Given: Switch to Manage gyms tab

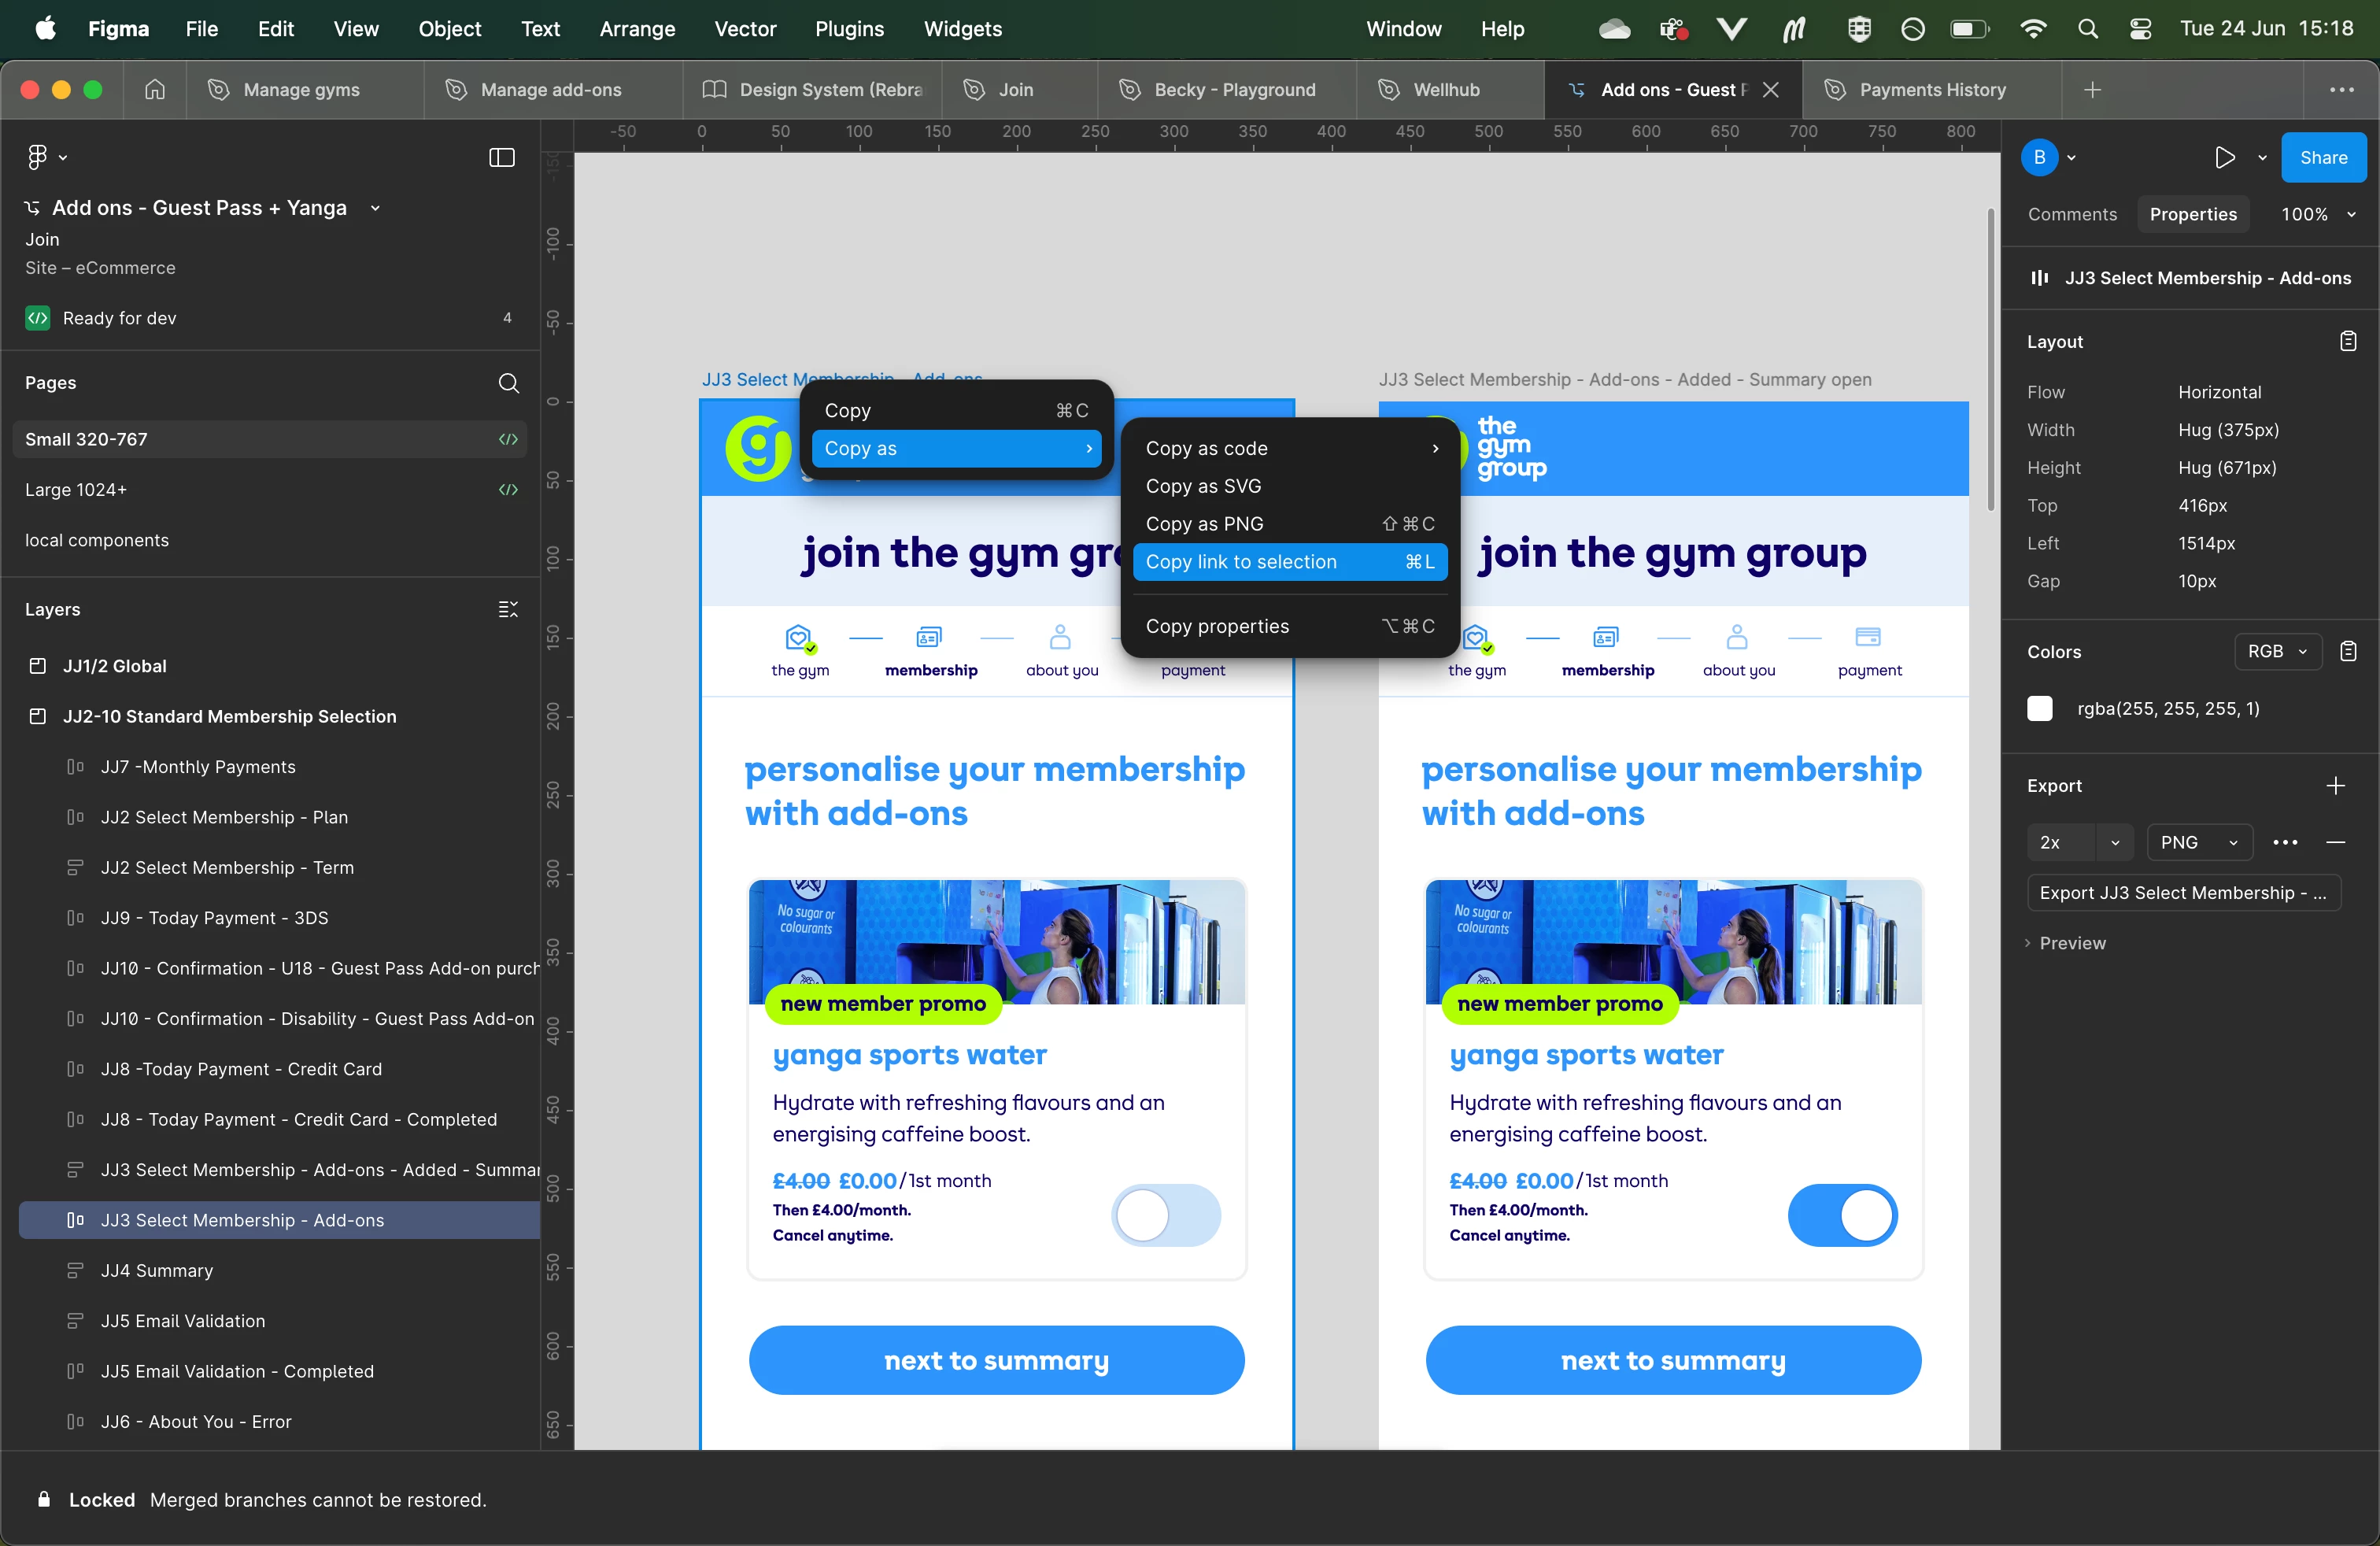Looking at the screenshot, I should (304, 90).
